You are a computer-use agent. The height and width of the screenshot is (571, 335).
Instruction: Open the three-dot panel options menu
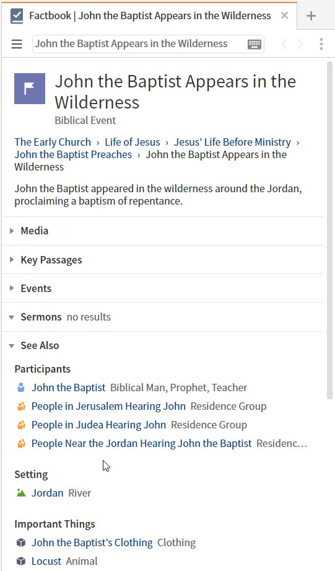pos(321,44)
